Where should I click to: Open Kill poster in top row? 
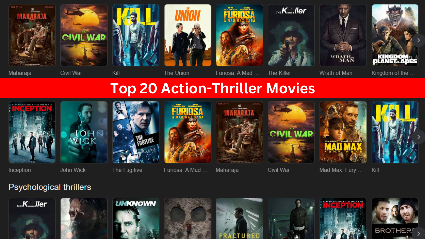[135, 35]
